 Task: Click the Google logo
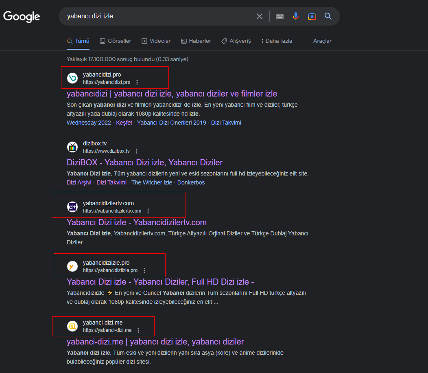(x=22, y=17)
